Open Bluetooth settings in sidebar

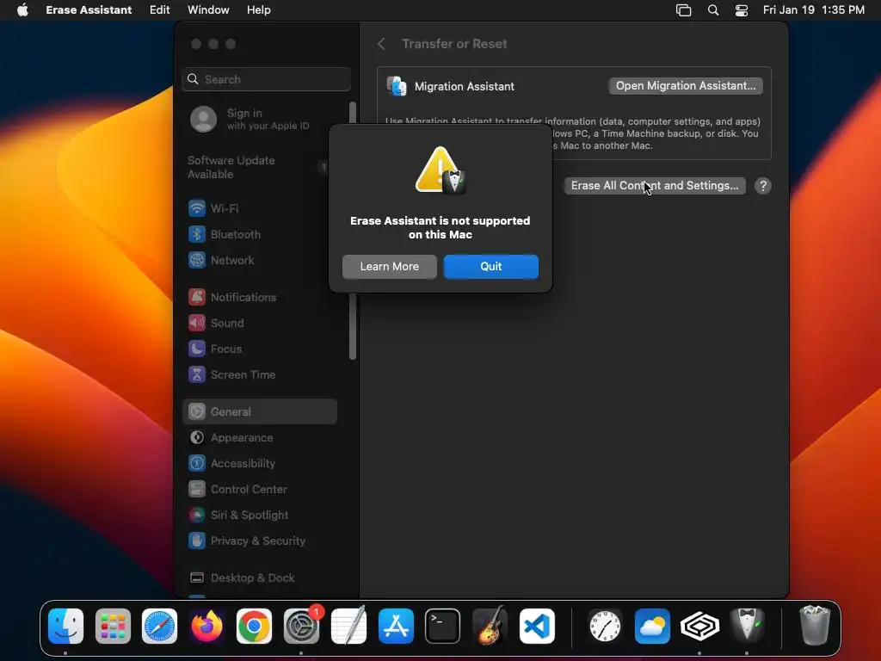pyautogui.click(x=260, y=234)
